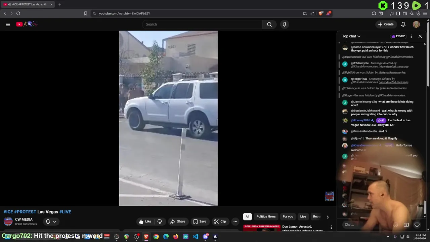Screen dimensions: 430x242
Task: Select the All filter chip
Action: click(x=247, y=216)
